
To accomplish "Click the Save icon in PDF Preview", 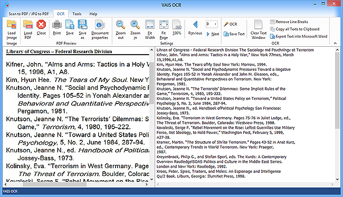I will pyautogui.click(x=70, y=27).
